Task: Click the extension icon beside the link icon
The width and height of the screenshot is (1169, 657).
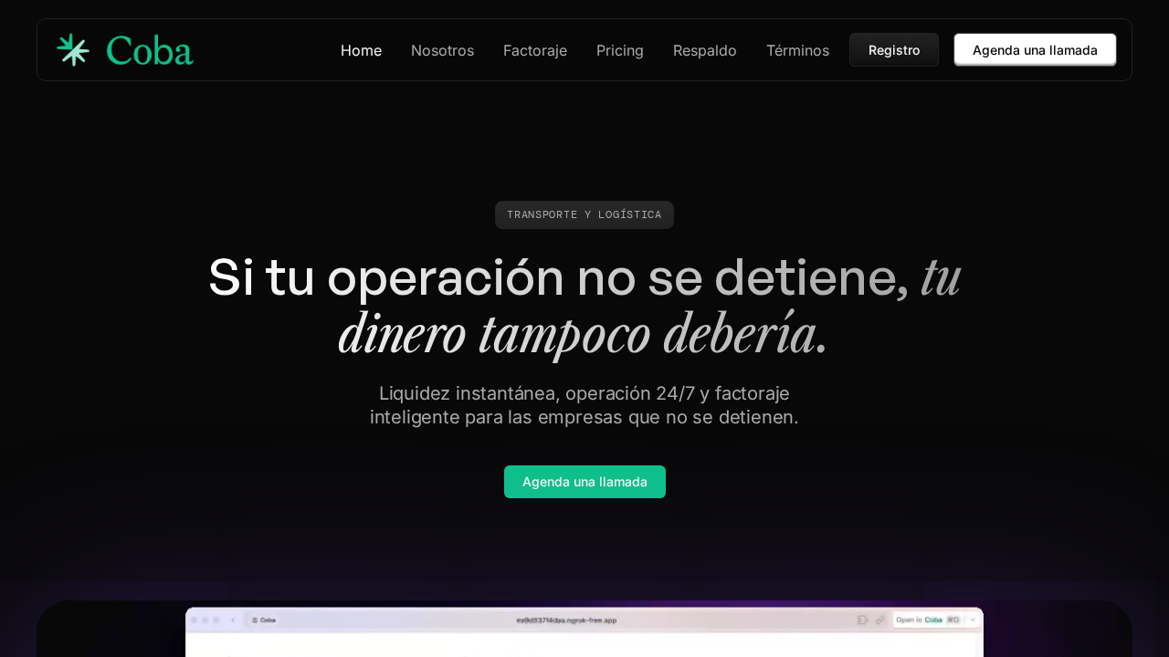Action: tap(863, 620)
